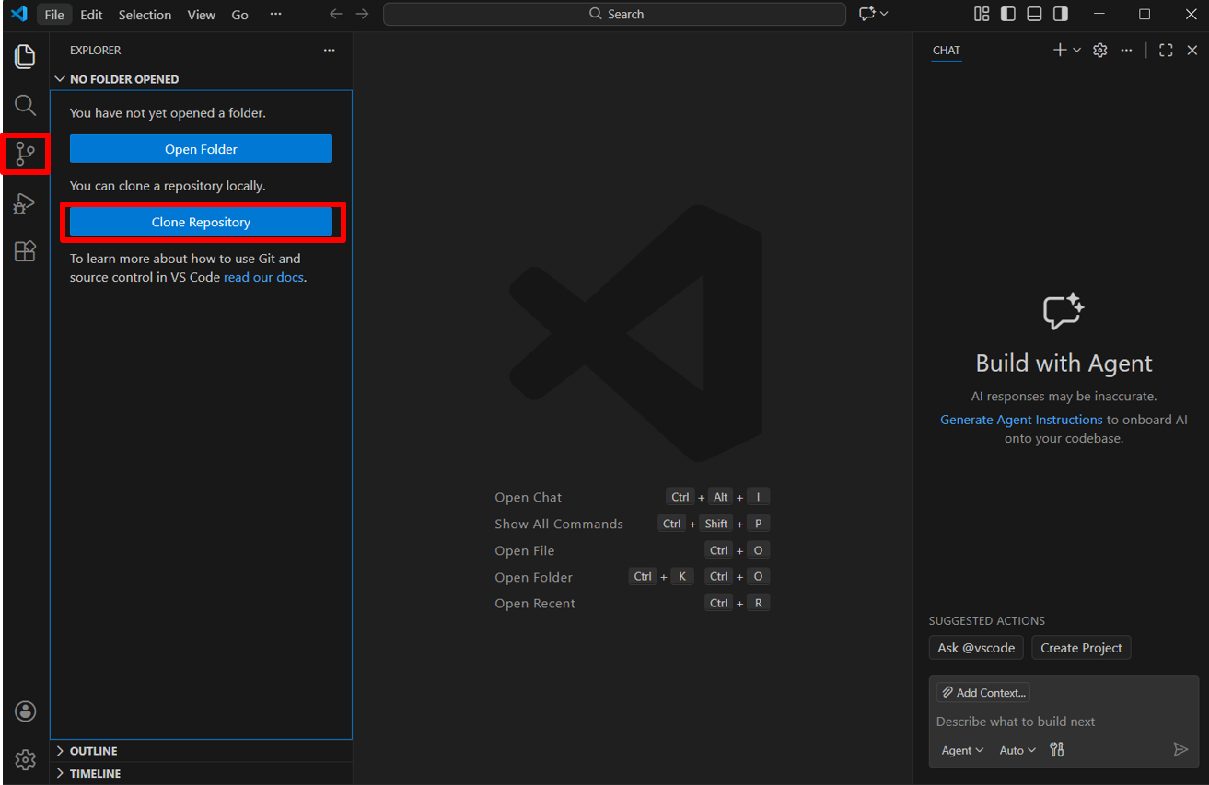
Task: Open the View menu
Action: (201, 15)
